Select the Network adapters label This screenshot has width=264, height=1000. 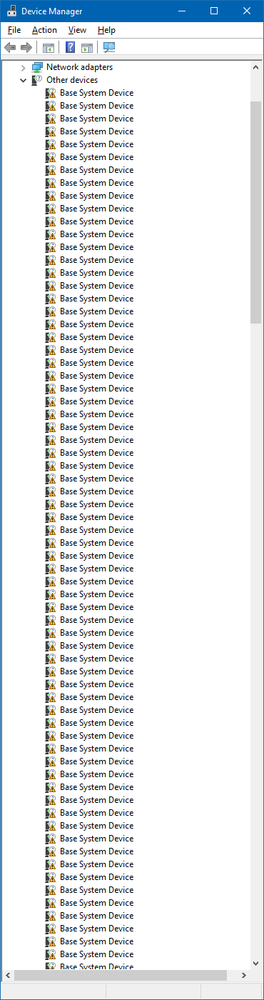click(x=79, y=67)
